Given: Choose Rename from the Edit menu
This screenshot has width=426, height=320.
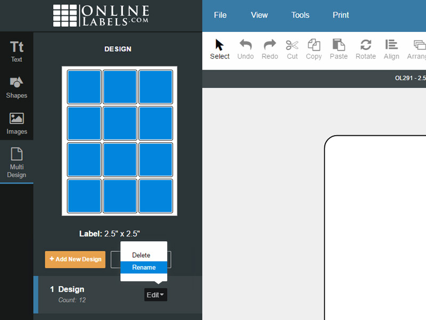Looking at the screenshot, I should (143, 267).
